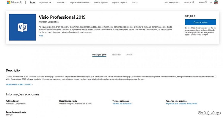Click the Termos adicionais label
Screen dimensions: 223x118
click(121, 101)
